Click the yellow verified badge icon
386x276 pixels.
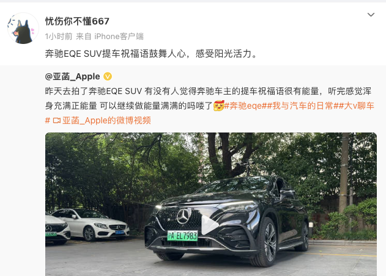[108, 76]
